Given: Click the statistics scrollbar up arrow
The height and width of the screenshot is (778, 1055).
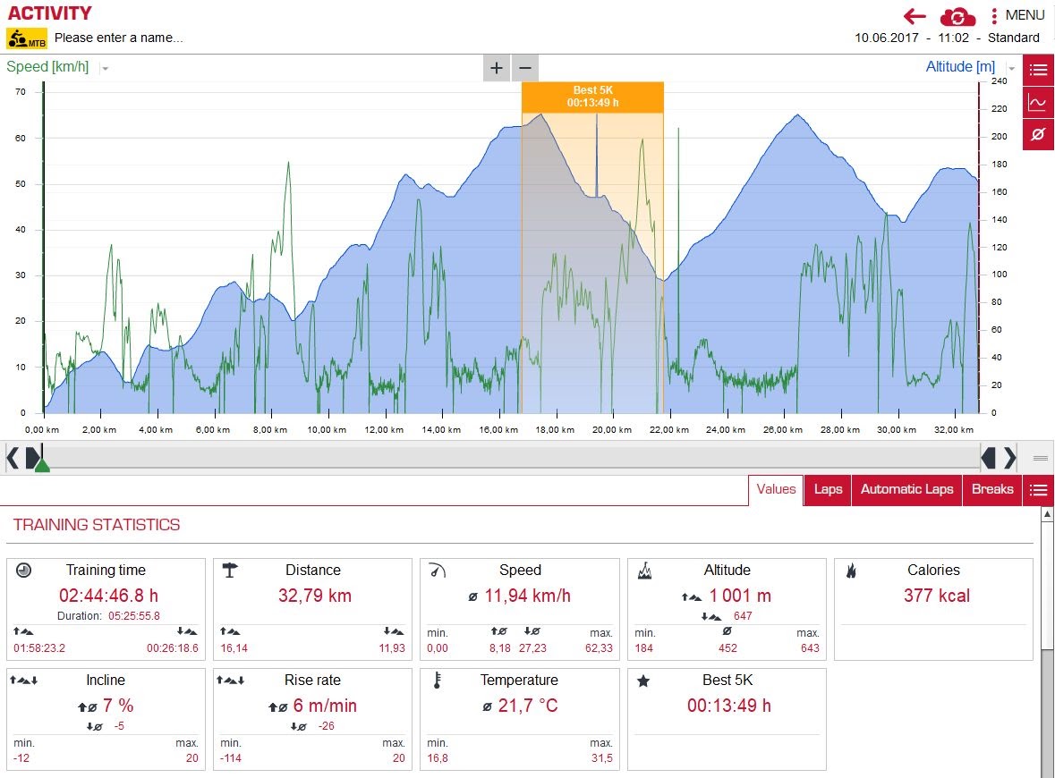Looking at the screenshot, I should 1047,514.
